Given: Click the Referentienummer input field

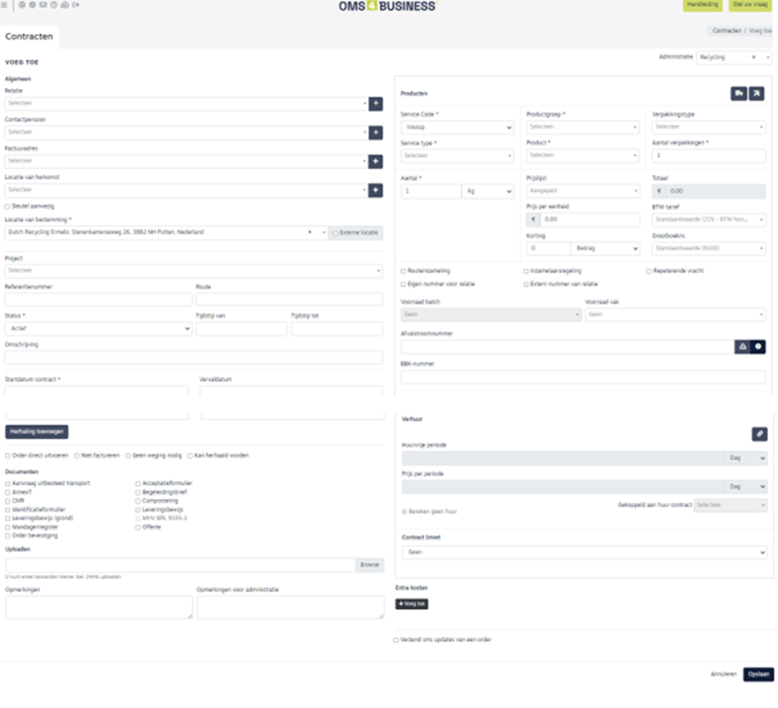Looking at the screenshot, I should (x=98, y=299).
